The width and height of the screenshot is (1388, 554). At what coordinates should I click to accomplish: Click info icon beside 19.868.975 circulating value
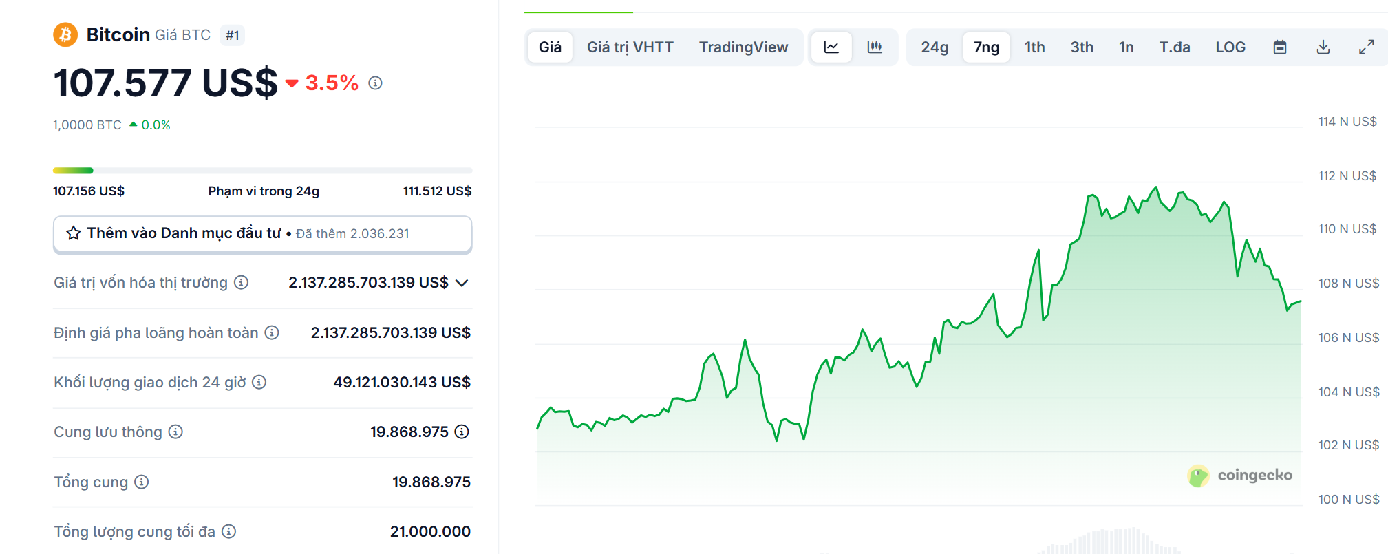462,432
